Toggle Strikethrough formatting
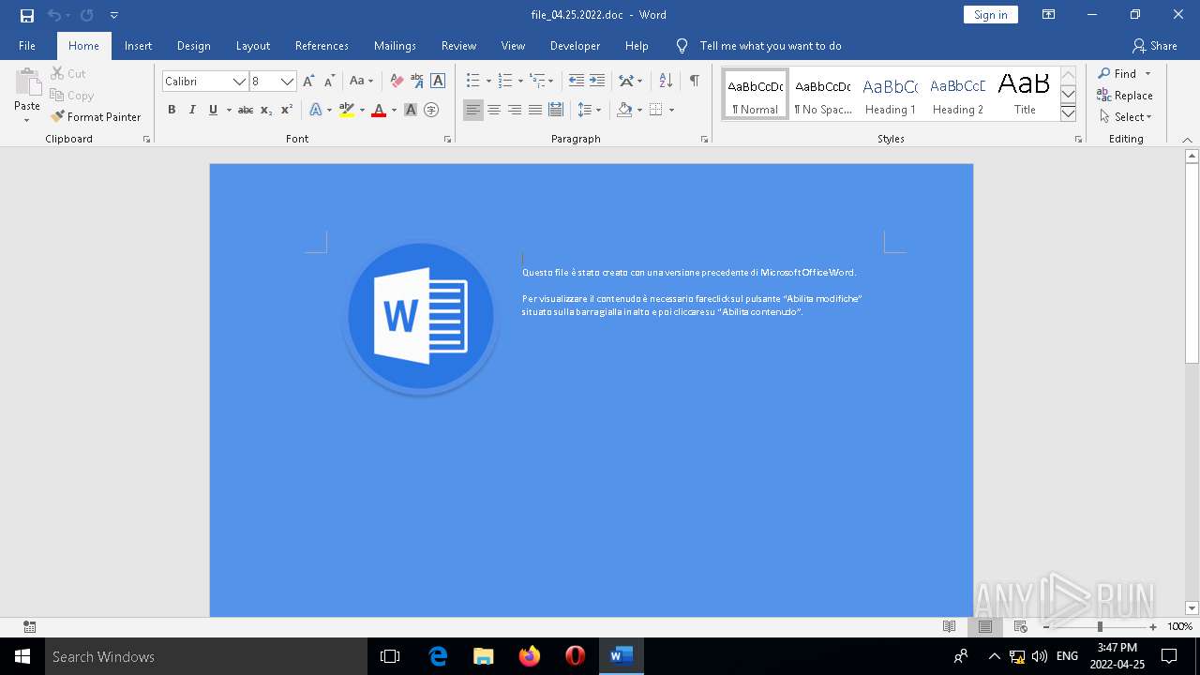The width and height of the screenshot is (1200, 675). pos(246,110)
